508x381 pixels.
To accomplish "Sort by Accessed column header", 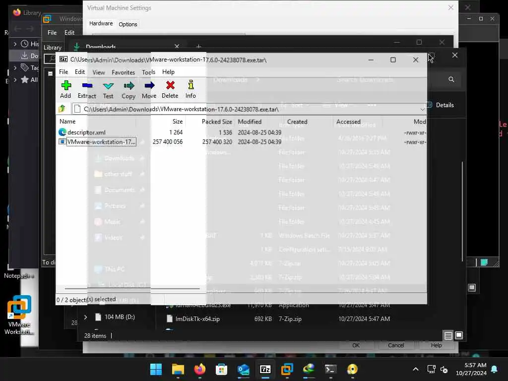I will pos(348,122).
